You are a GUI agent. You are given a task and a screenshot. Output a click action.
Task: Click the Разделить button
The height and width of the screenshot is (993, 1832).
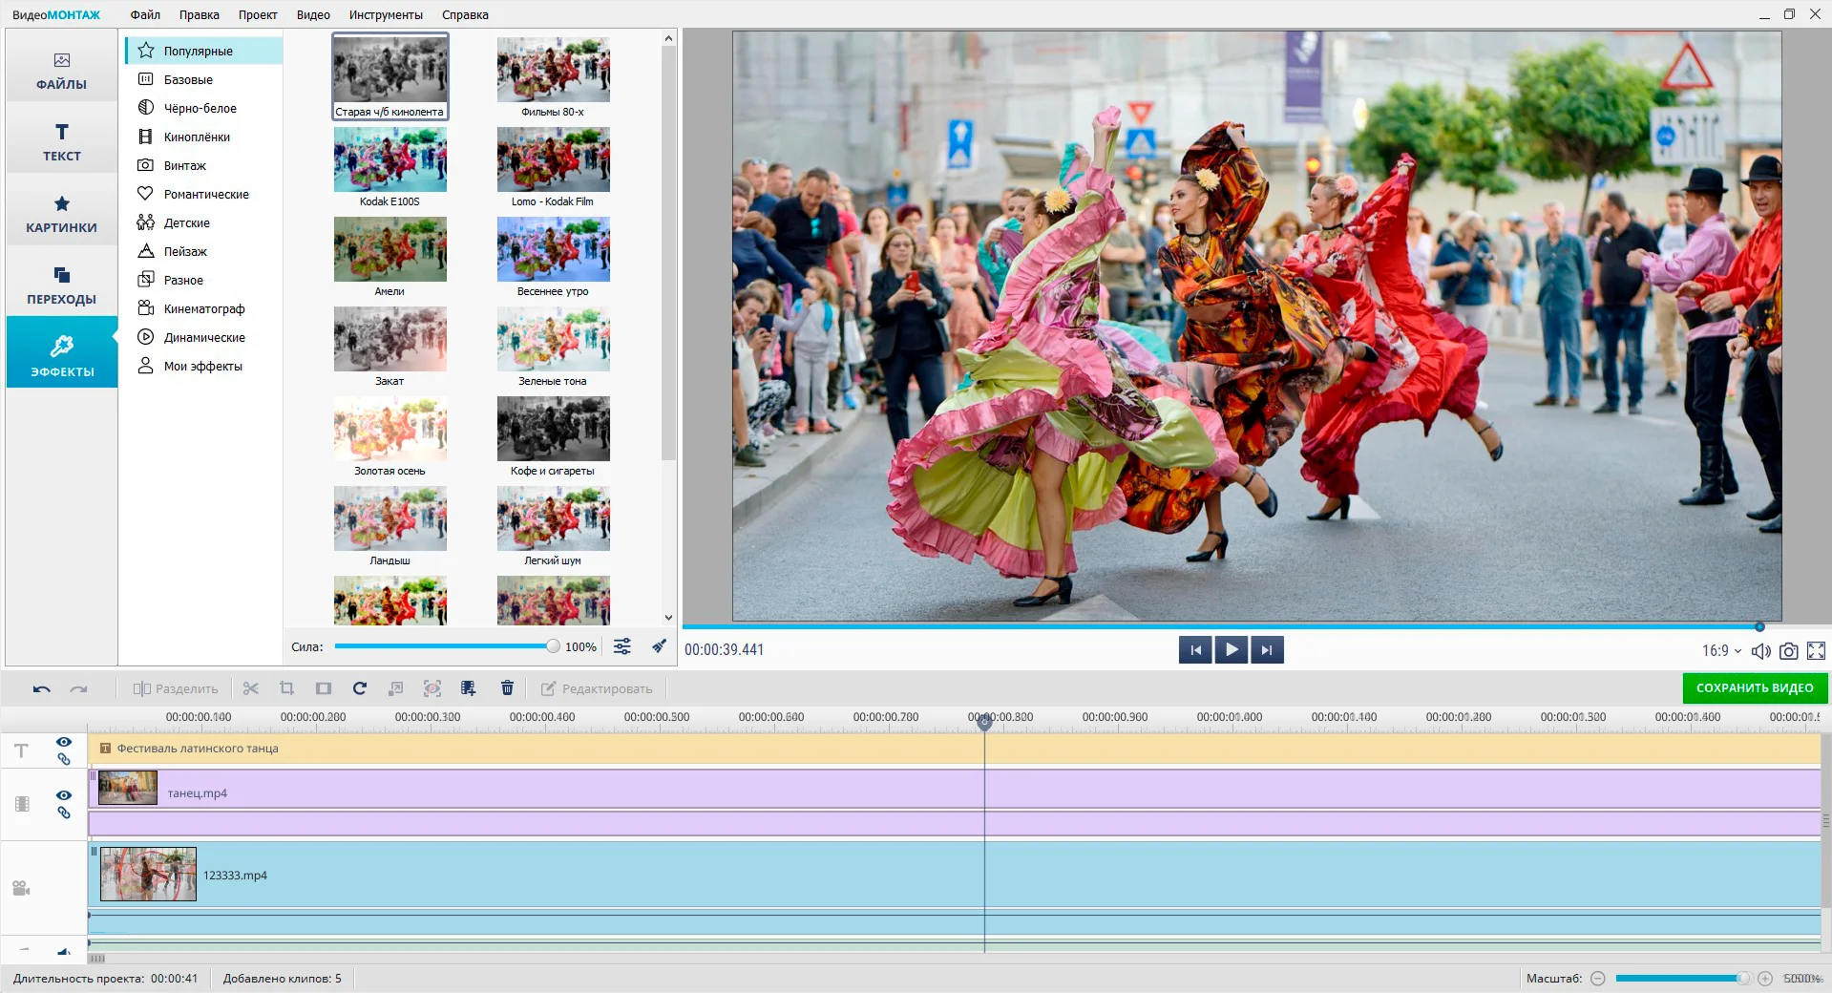[x=176, y=688]
